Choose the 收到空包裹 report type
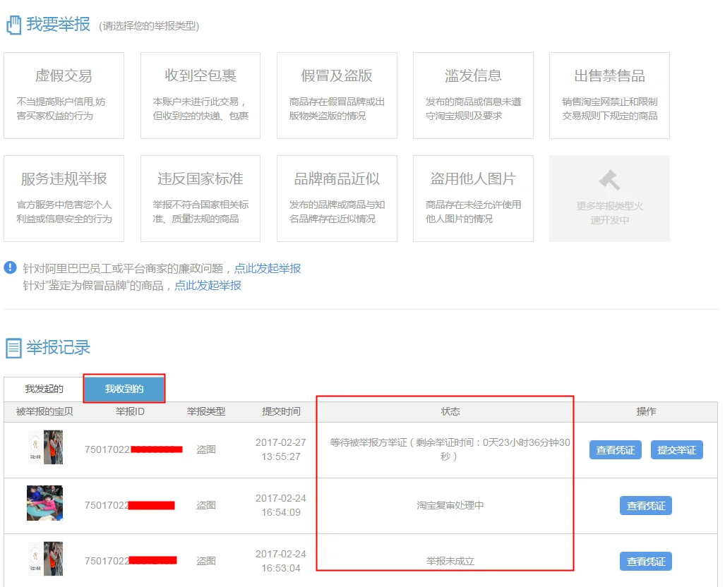This screenshot has height=587, width=725. pyautogui.click(x=200, y=95)
